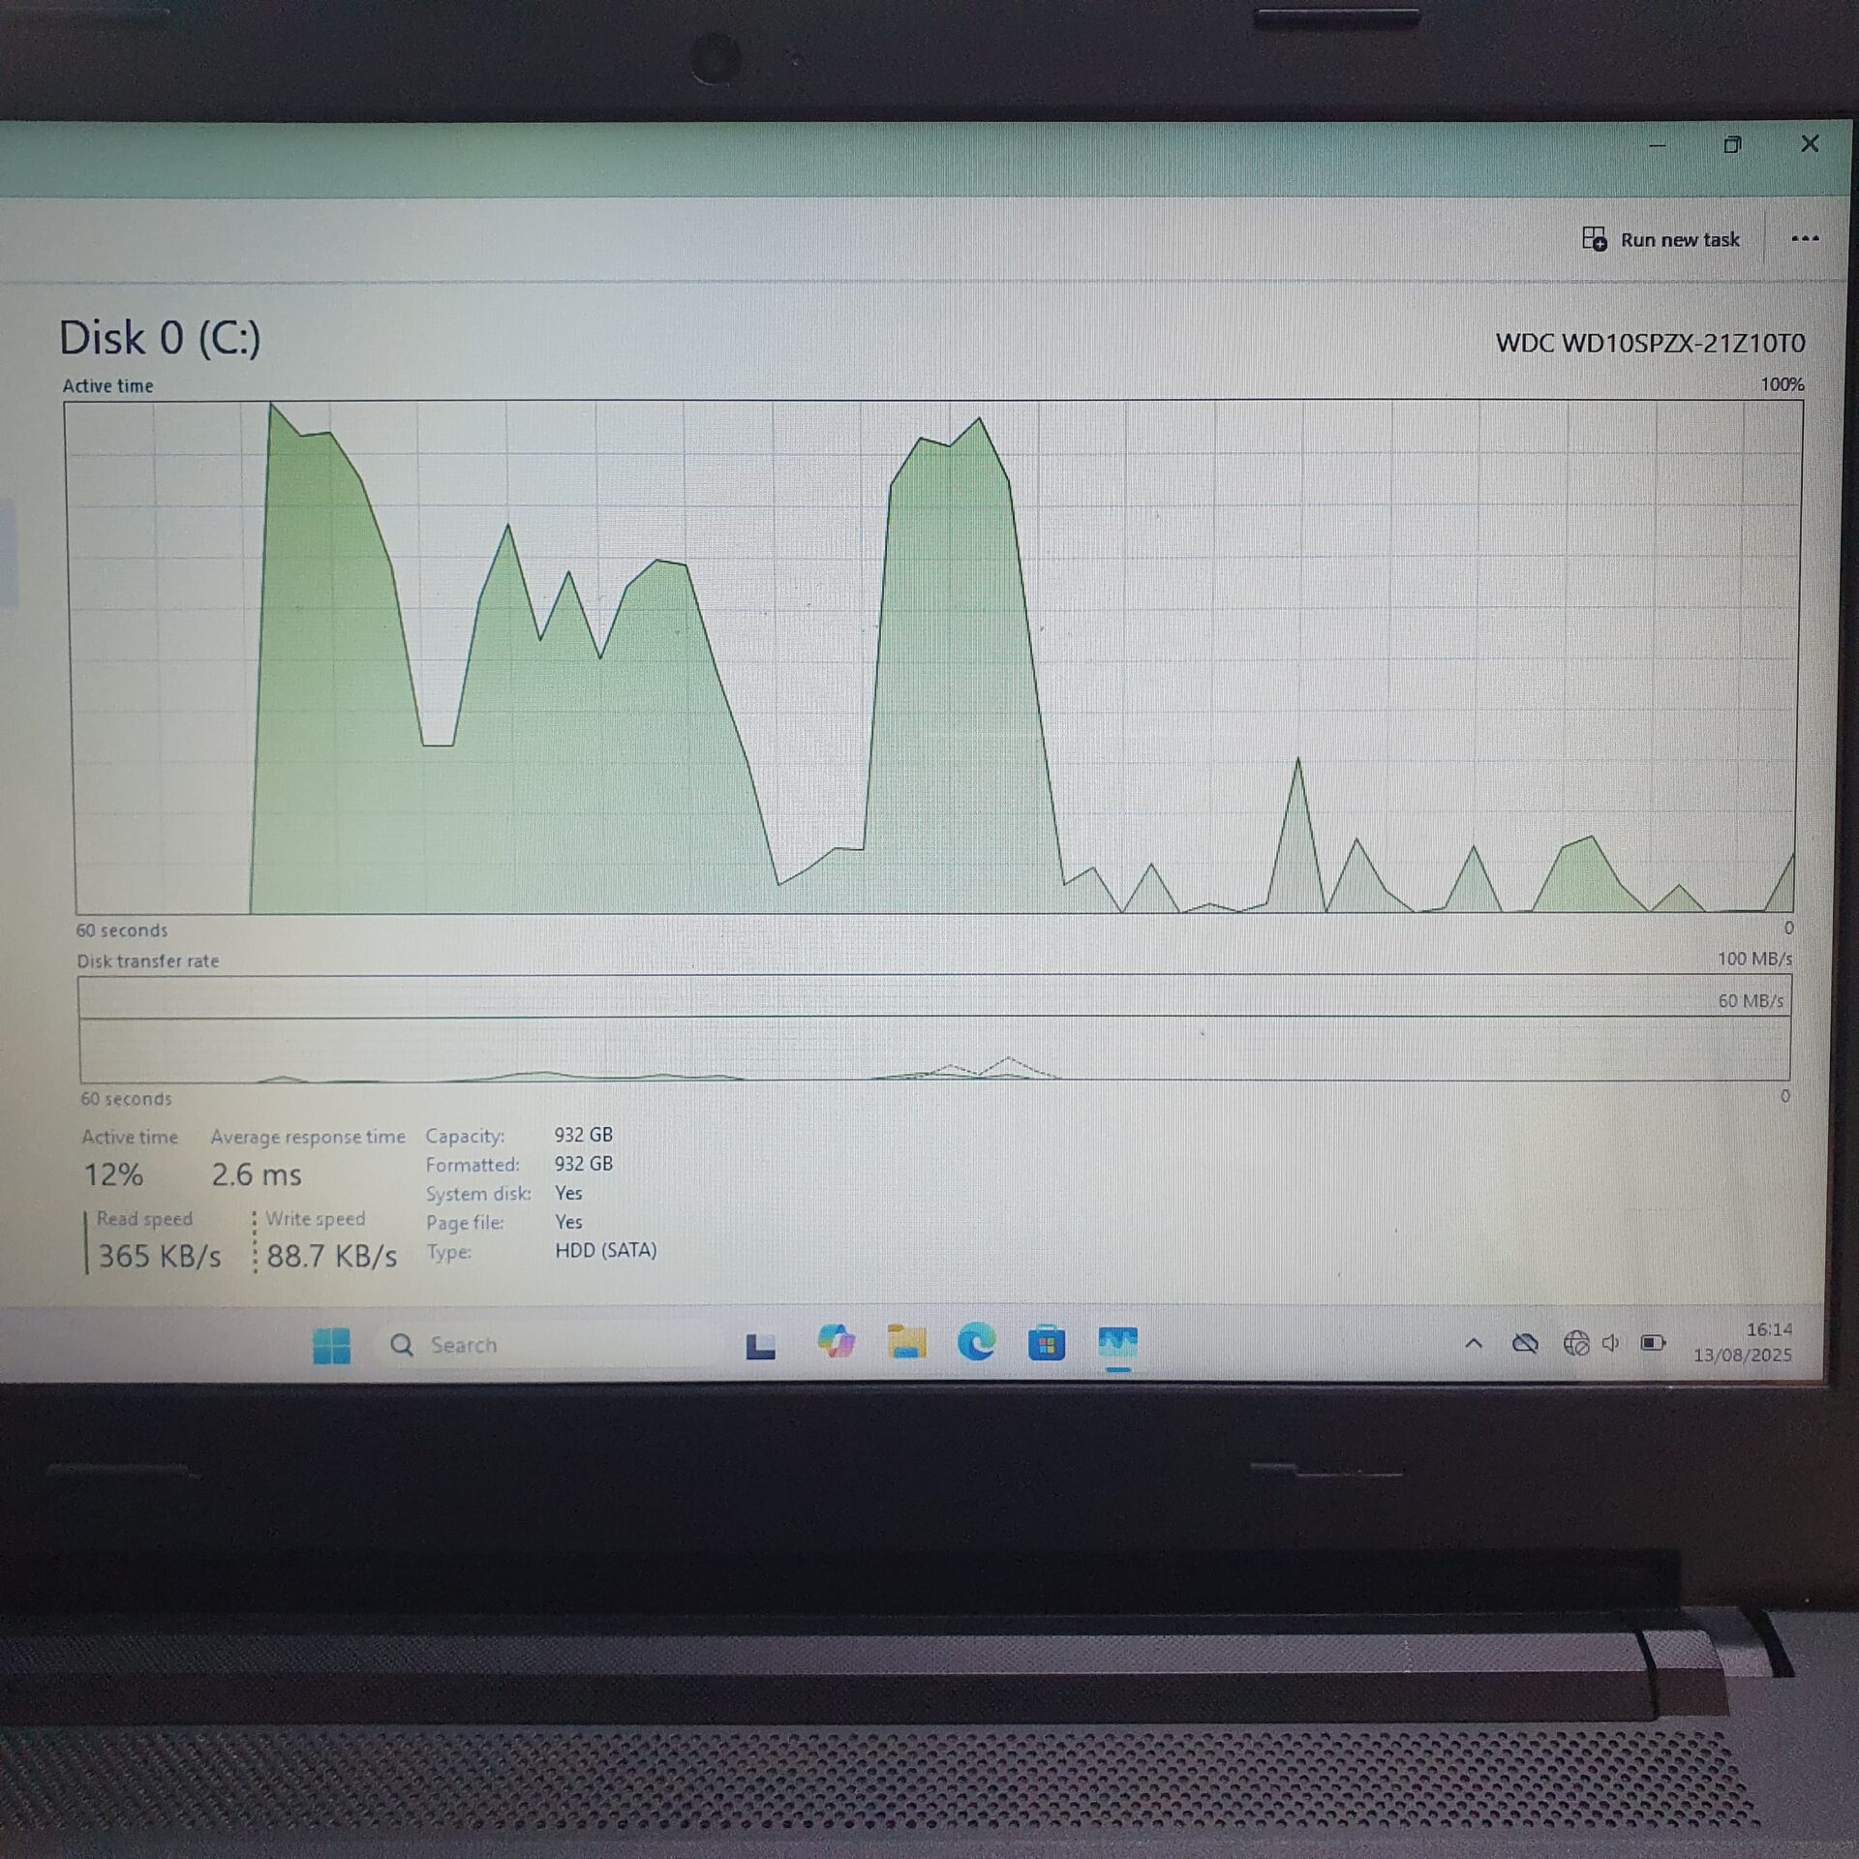Screen dimensions: 1859x1859
Task: Open File Explorer from the taskbar
Action: [906, 1342]
